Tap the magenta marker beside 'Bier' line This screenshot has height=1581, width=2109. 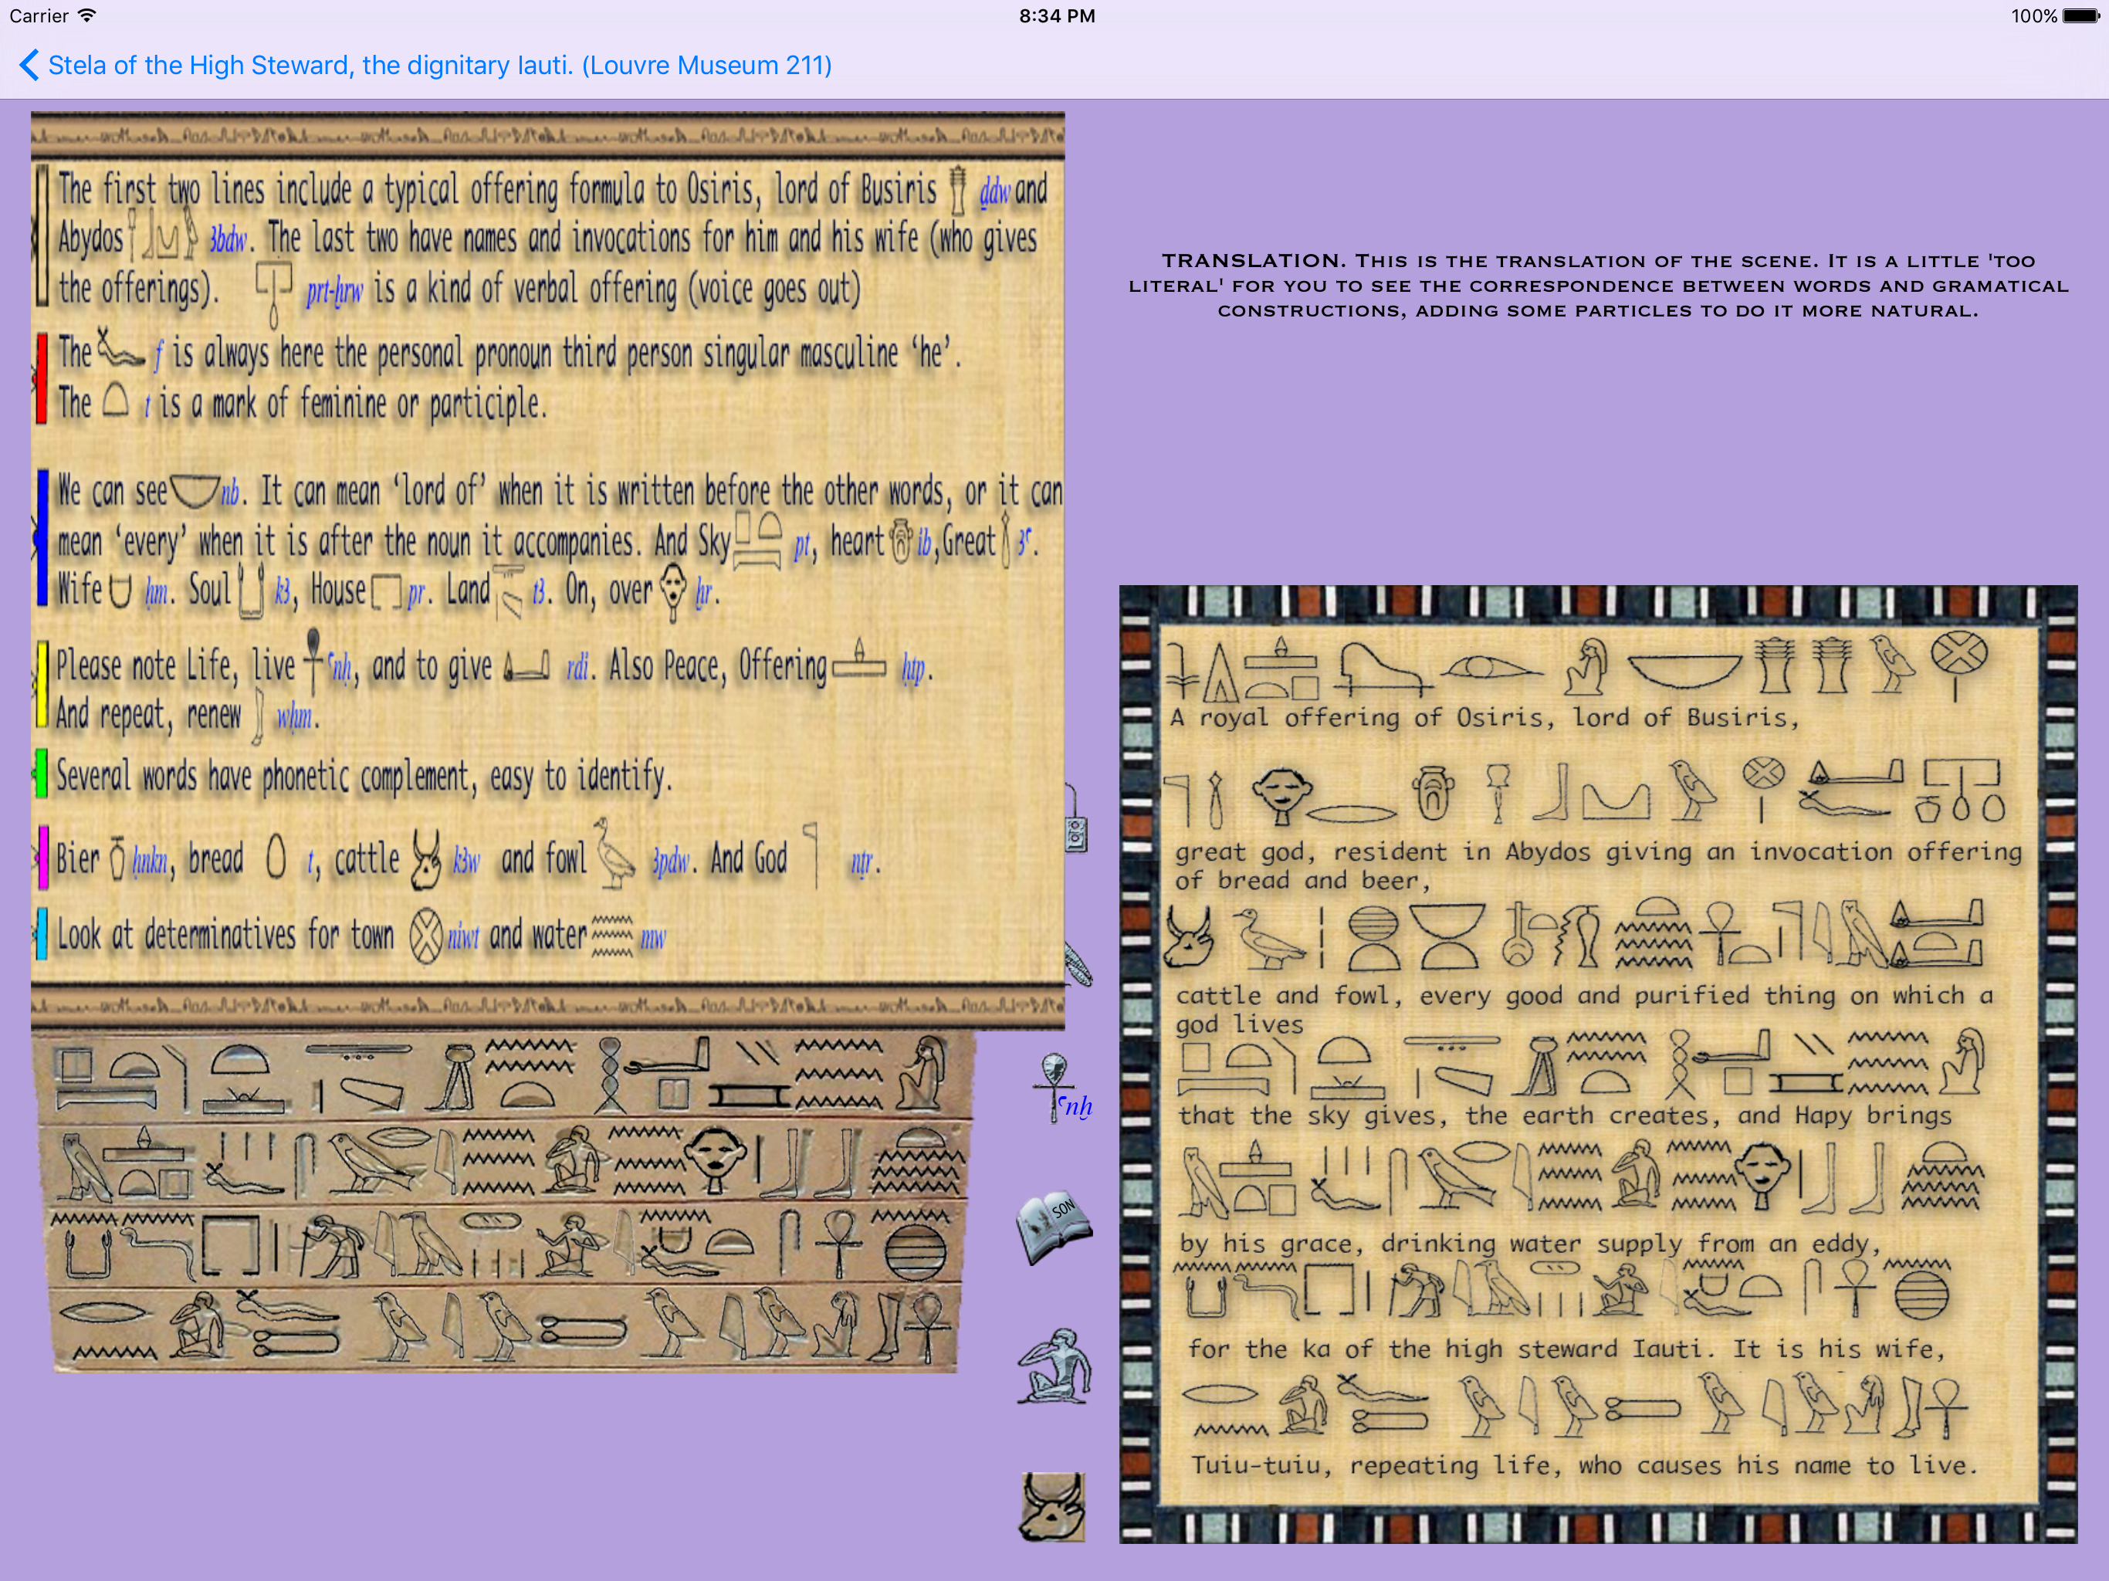pyautogui.click(x=42, y=857)
